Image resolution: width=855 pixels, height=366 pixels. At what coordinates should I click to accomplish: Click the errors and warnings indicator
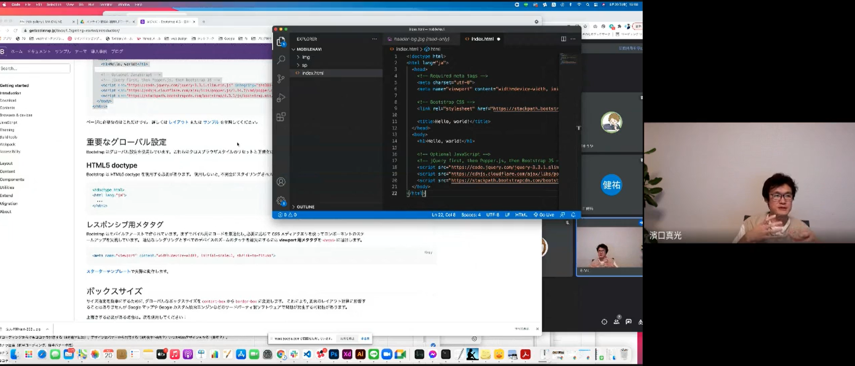click(287, 215)
